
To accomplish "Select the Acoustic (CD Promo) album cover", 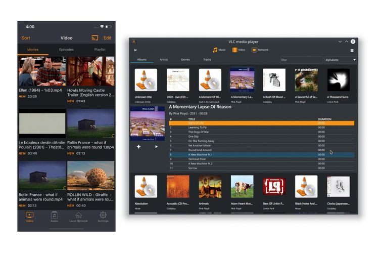I will (x=178, y=186).
